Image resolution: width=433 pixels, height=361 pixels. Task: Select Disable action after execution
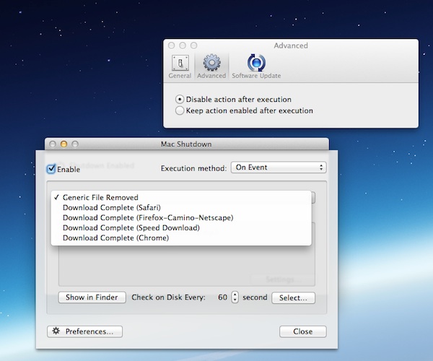[180, 99]
